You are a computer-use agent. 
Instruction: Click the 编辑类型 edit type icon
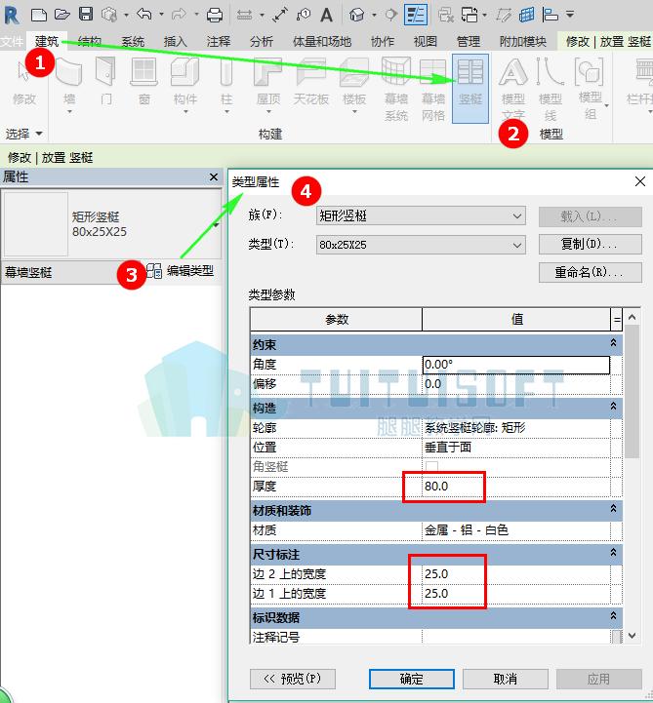pyautogui.click(x=154, y=271)
